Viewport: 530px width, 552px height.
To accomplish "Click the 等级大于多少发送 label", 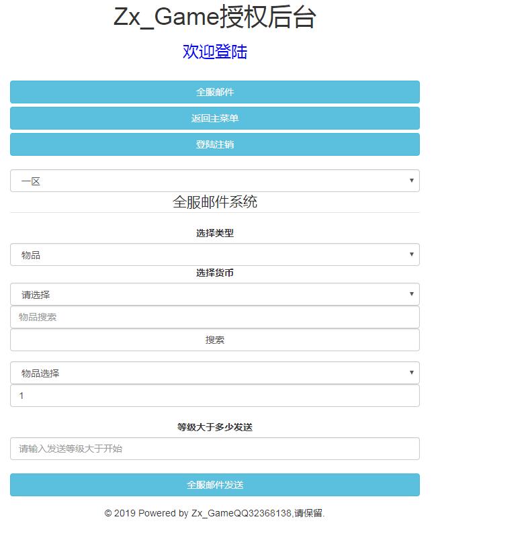I will click(x=215, y=427).
